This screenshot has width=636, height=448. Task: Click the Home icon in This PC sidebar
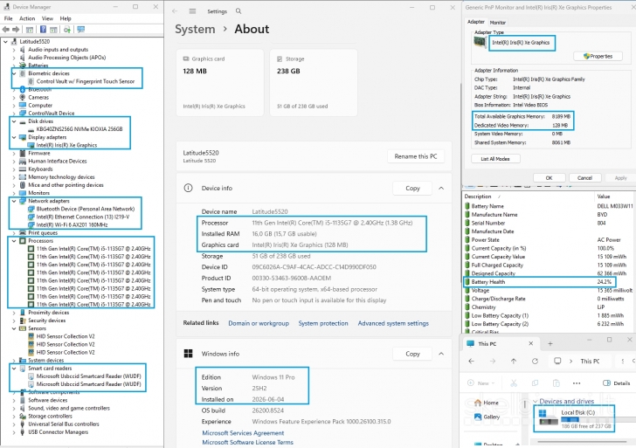(478, 403)
